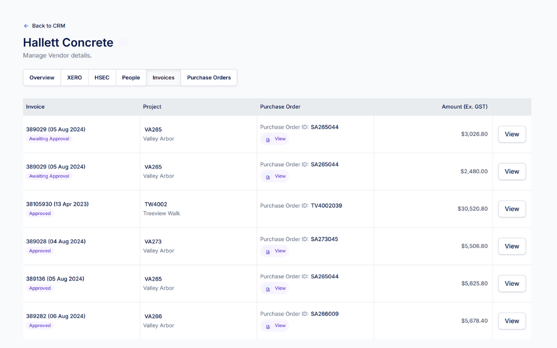Click the Treeview Walk project name
This screenshot has width=557, height=348.
pyautogui.click(x=161, y=213)
